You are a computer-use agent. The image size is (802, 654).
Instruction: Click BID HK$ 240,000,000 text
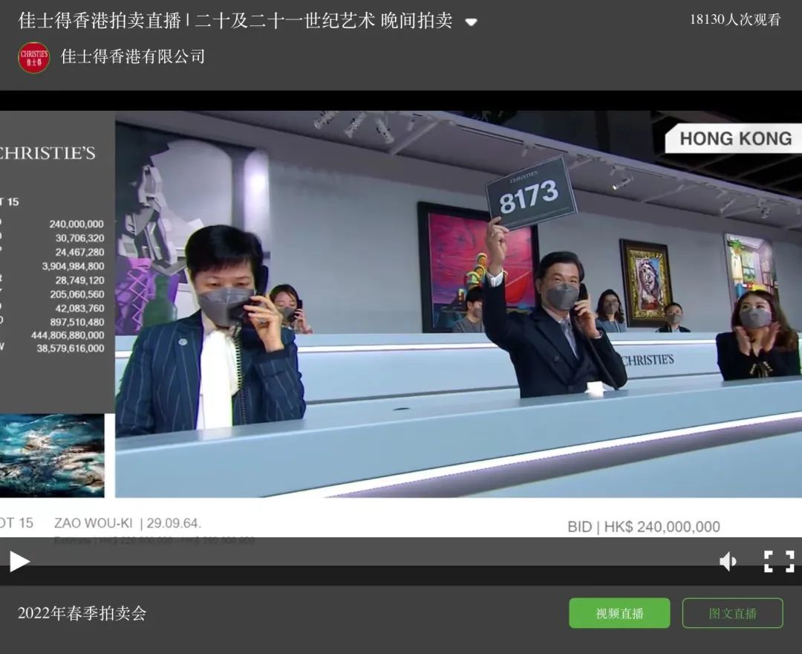click(643, 527)
